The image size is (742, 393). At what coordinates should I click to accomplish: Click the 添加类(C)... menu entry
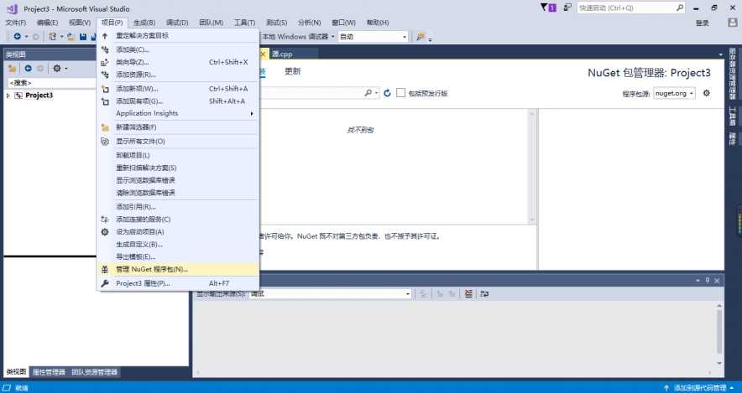click(x=133, y=49)
